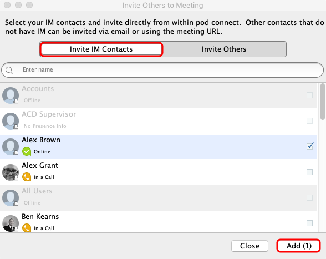Click Alex Brown's green online status icon
326x259 pixels.
27,151
